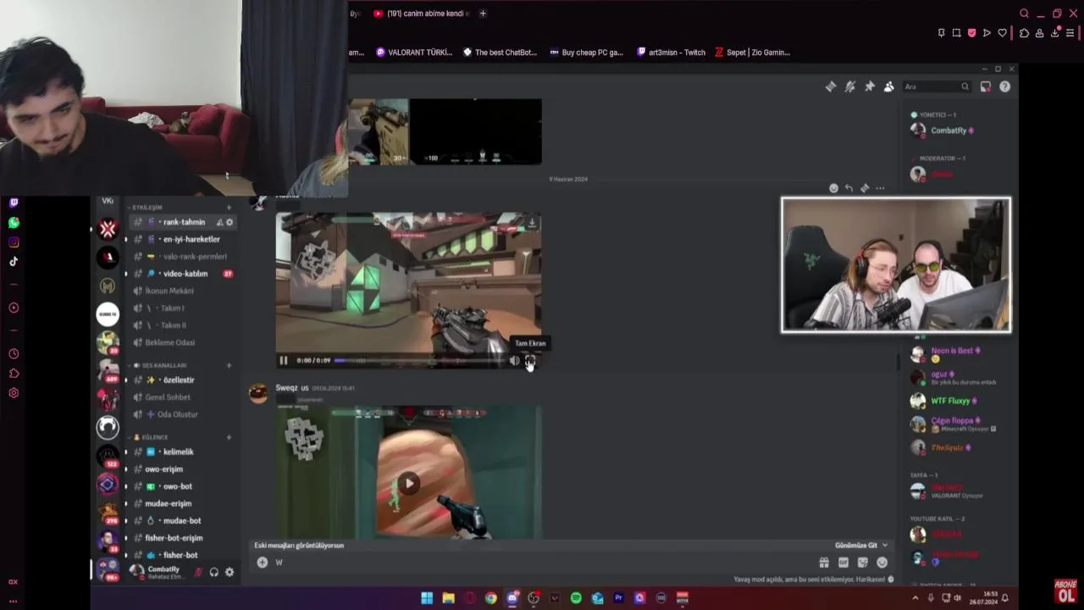Screen dimensions: 1084x610
Task: Open TikTok in the browser sidebar
Action: click(14, 261)
